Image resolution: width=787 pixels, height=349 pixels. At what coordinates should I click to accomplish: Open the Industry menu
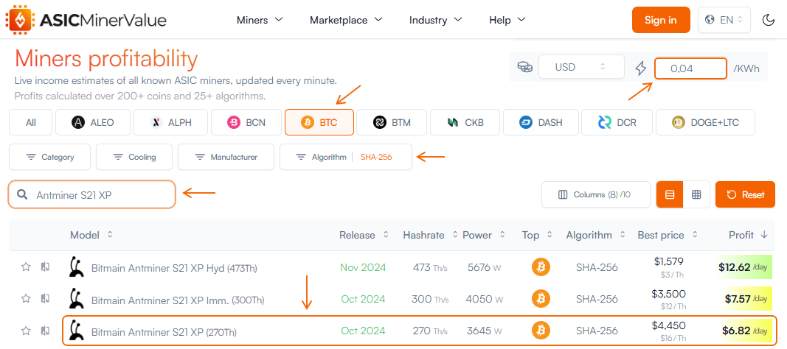pyautogui.click(x=436, y=20)
